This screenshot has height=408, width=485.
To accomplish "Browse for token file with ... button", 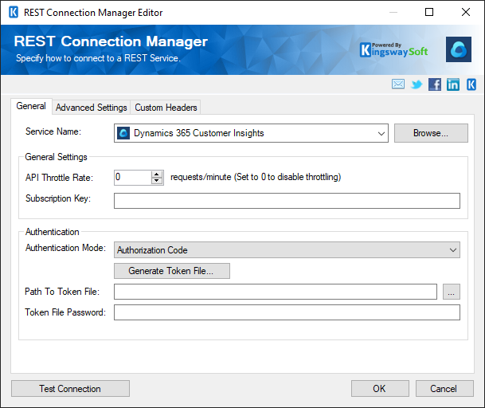I will [x=452, y=292].
